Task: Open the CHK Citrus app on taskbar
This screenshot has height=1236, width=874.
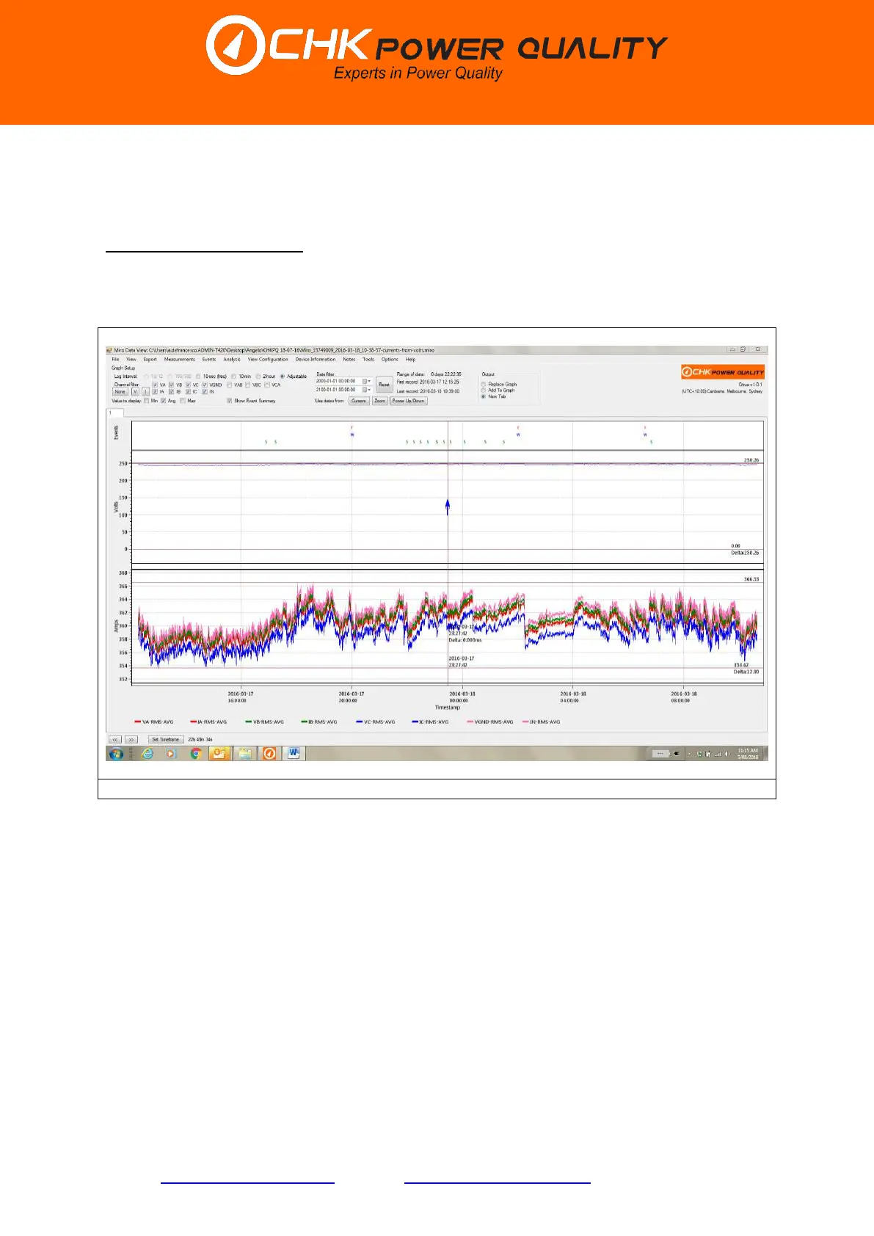Action: click(269, 753)
